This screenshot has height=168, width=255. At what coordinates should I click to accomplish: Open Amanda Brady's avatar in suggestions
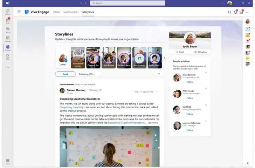click(177, 77)
